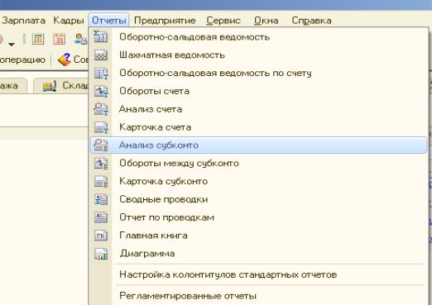Open the calendar toolbar icon showing 31
This screenshot has width=432, height=305.
[x=59, y=39]
